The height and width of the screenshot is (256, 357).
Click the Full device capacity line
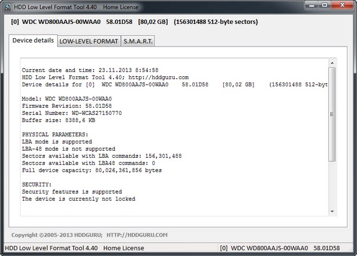(x=91, y=170)
